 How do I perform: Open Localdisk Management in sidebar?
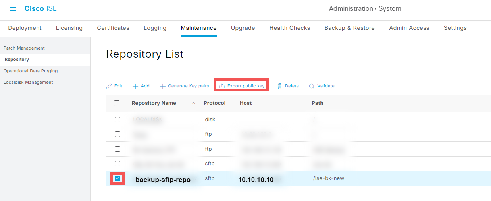(x=28, y=82)
